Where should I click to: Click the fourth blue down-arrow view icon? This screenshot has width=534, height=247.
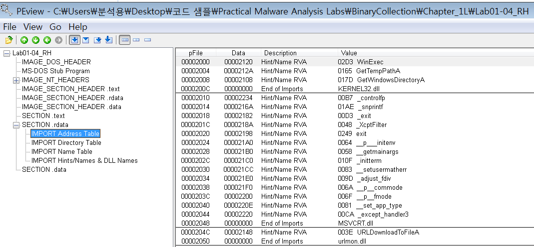click(x=108, y=40)
